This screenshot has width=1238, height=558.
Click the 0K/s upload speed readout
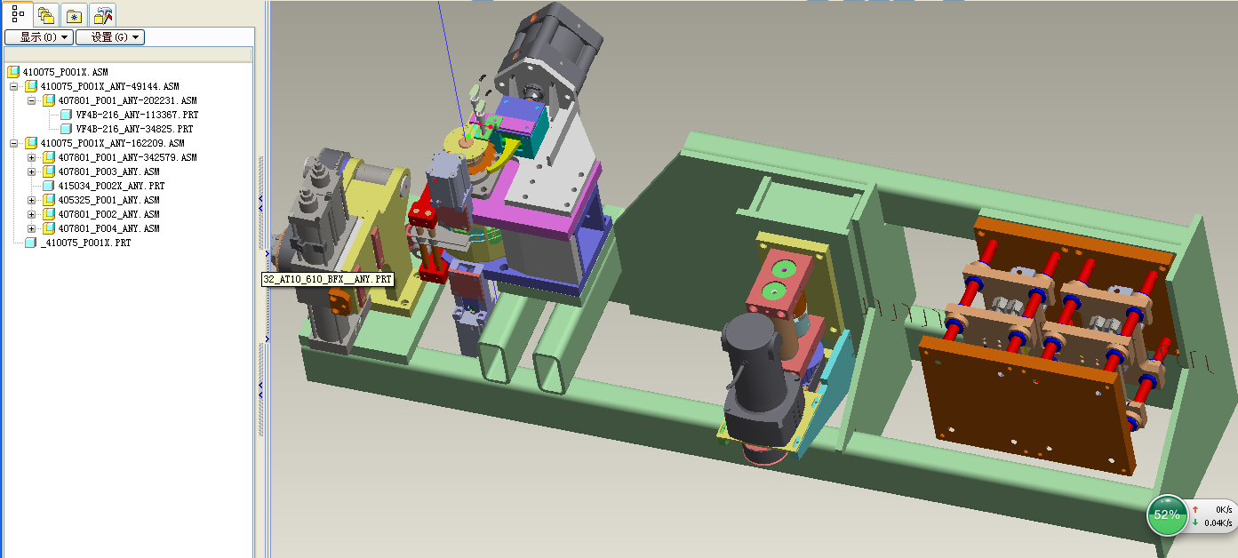point(1224,510)
